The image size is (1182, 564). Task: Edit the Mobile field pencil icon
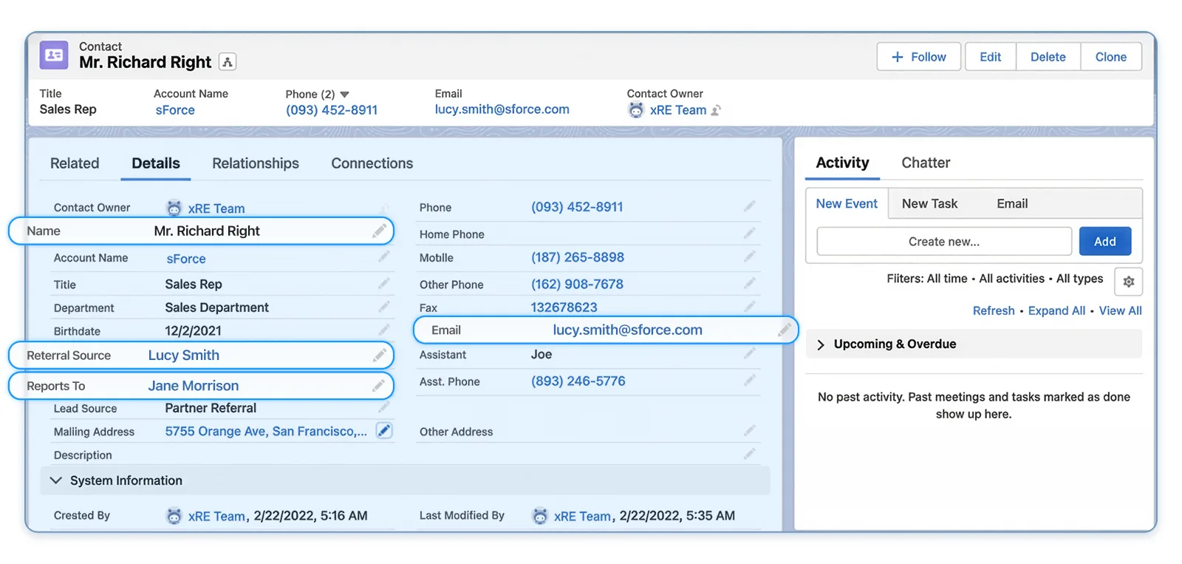click(749, 257)
